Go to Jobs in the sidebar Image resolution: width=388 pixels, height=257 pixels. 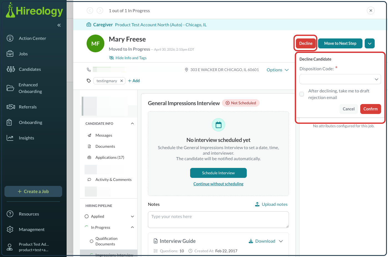(x=23, y=54)
